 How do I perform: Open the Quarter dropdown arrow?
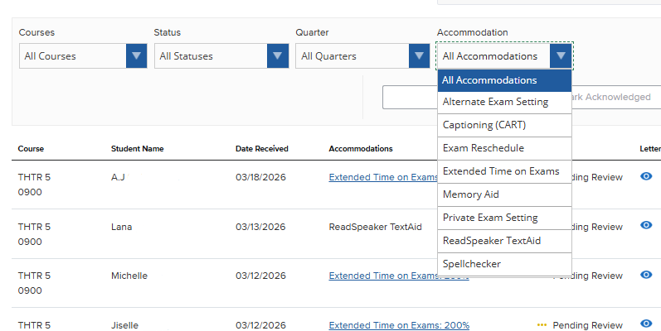tap(419, 56)
